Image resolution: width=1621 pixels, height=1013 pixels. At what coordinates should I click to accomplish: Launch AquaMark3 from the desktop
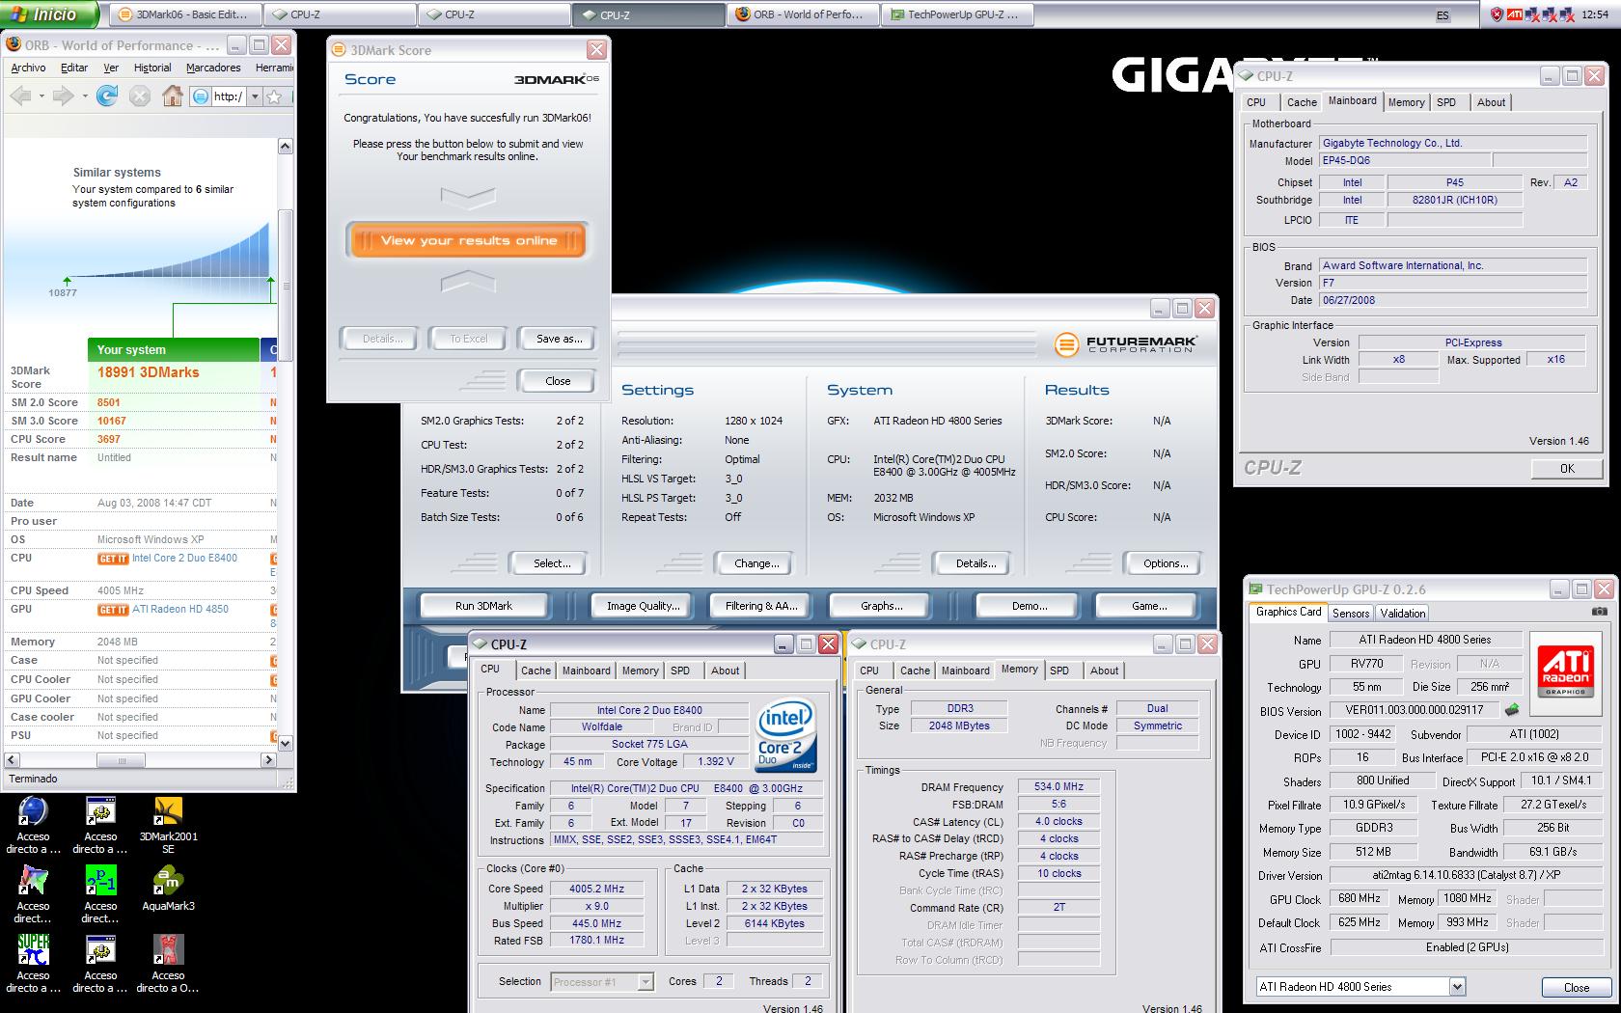(x=168, y=881)
